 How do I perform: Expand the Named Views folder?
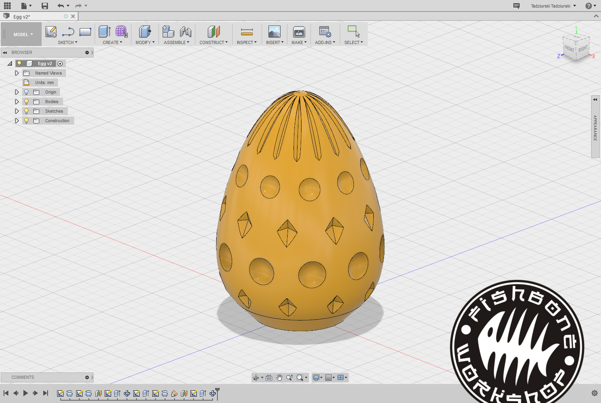coord(17,73)
